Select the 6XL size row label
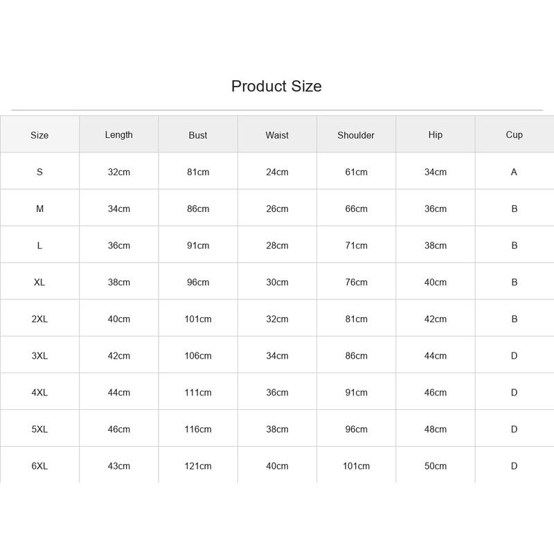Image resolution: width=554 pixels, height=554 pixels. coord(39,466)
